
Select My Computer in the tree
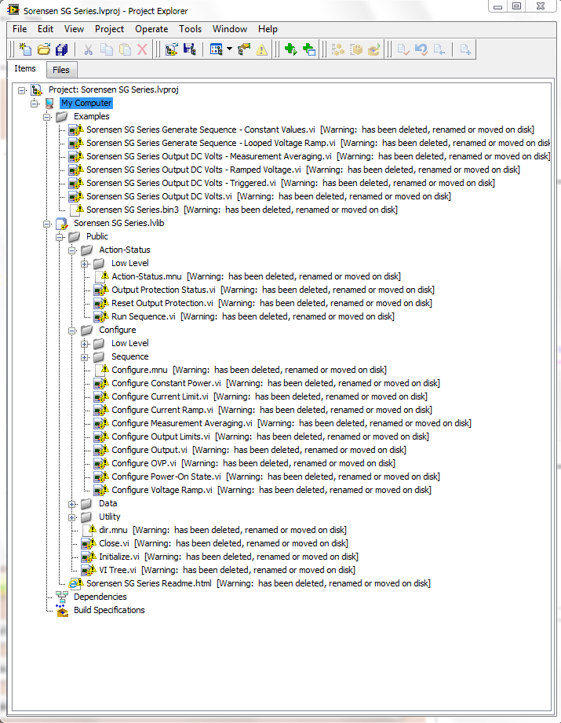86,103
